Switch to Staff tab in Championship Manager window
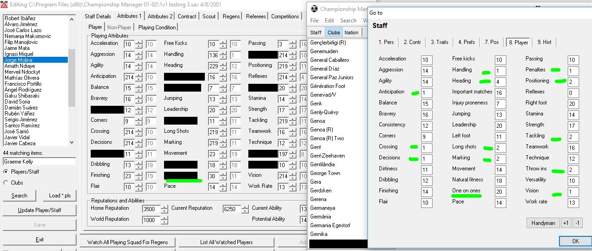This screenshot has width=592, height=251. (316, 33)
